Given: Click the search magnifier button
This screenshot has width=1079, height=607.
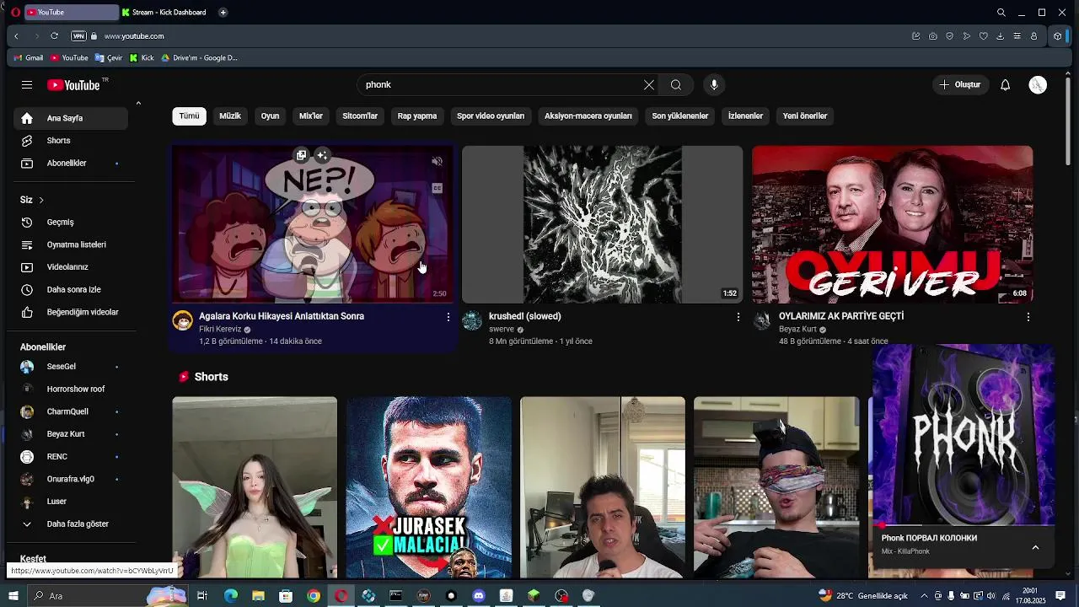Looking at the screenshot, I should coord(676,85).
